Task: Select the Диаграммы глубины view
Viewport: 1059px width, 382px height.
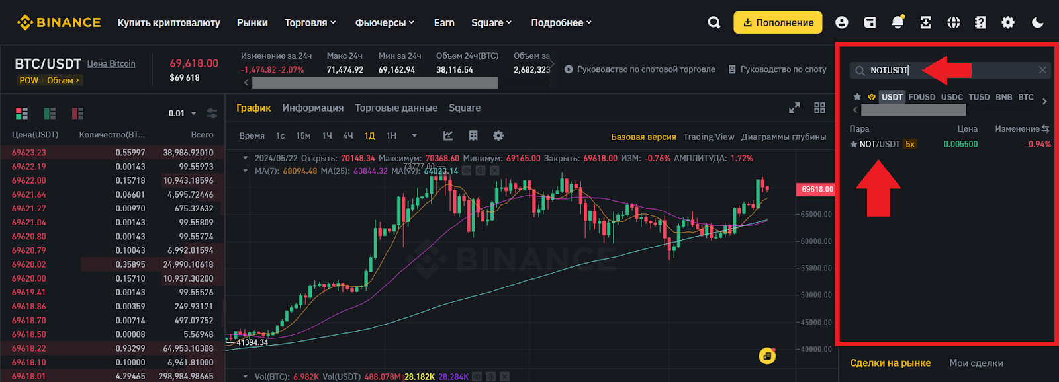Action: (784, 137)
